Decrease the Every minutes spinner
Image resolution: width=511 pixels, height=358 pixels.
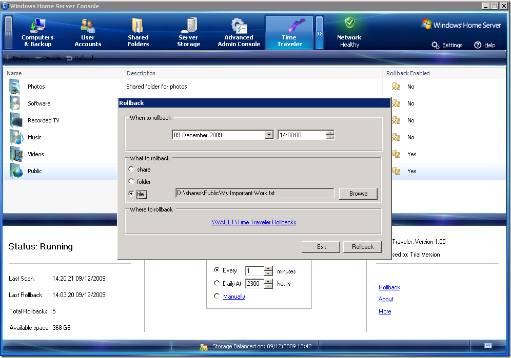tap(268, 273)
